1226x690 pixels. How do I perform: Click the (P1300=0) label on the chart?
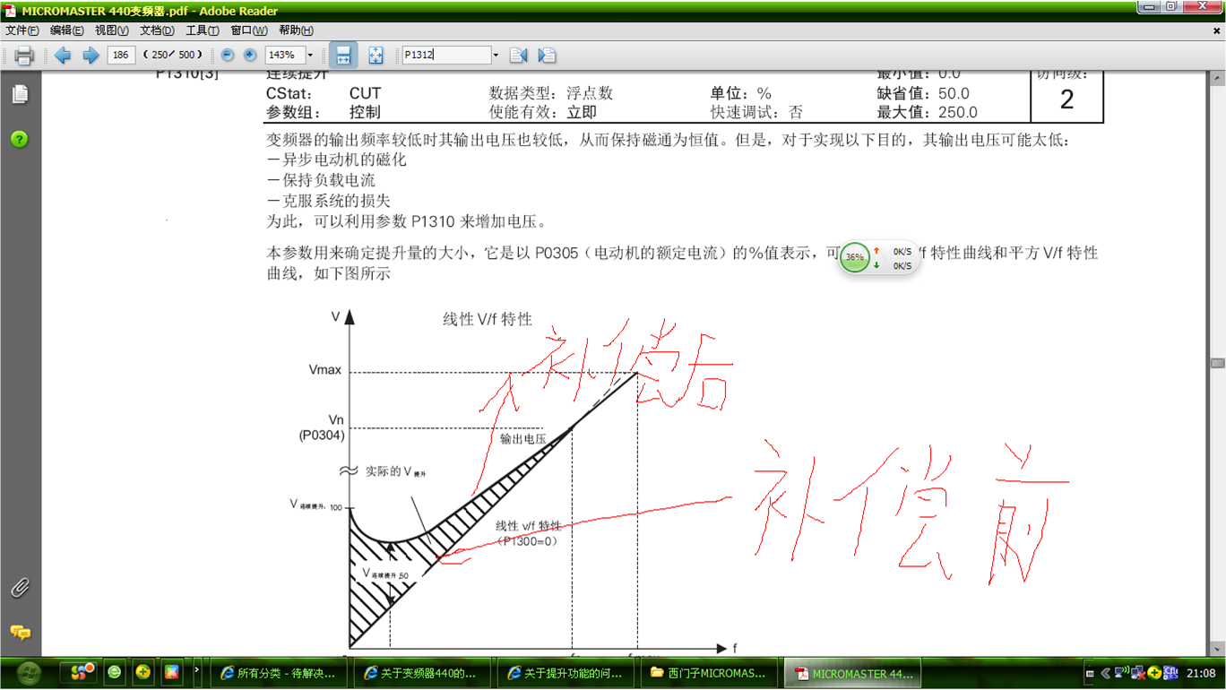529,541
